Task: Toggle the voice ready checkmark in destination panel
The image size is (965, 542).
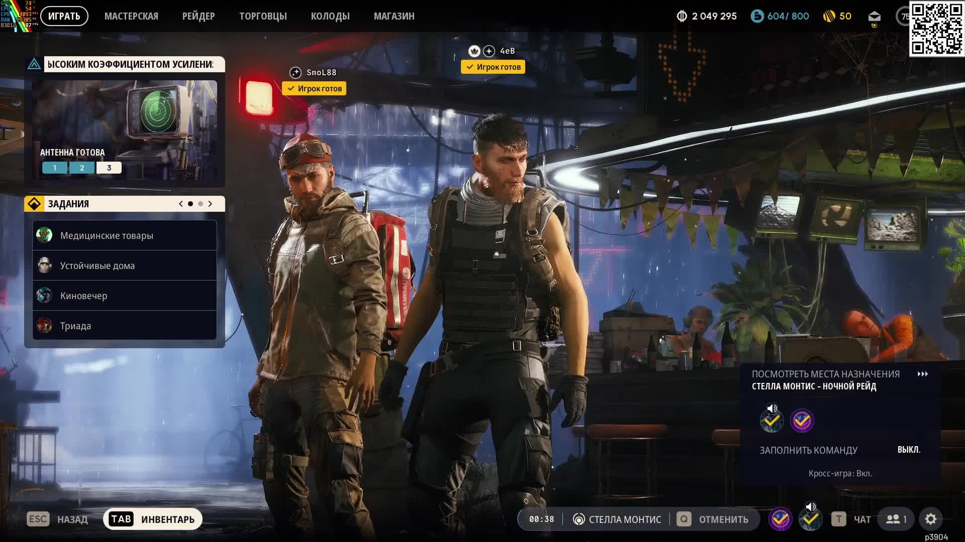Action: tap(771, 420)
